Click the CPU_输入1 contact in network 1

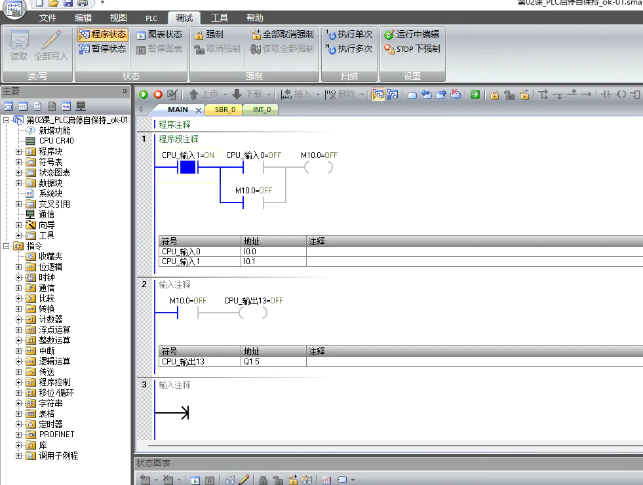tap(188, 167)
